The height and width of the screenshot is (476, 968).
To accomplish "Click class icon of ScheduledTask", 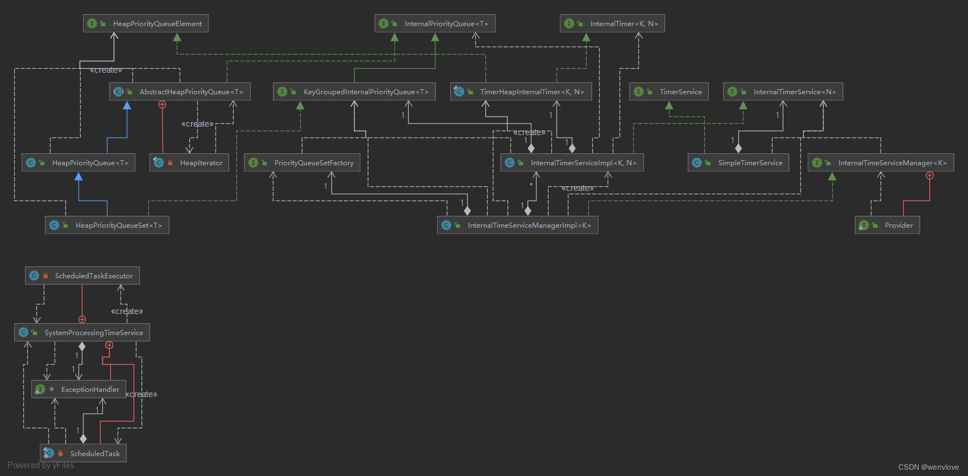I will [x=49, y=453].
